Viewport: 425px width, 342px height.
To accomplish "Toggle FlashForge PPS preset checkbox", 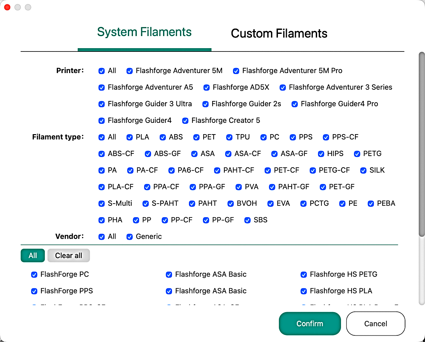I will [x=34, y=291].
